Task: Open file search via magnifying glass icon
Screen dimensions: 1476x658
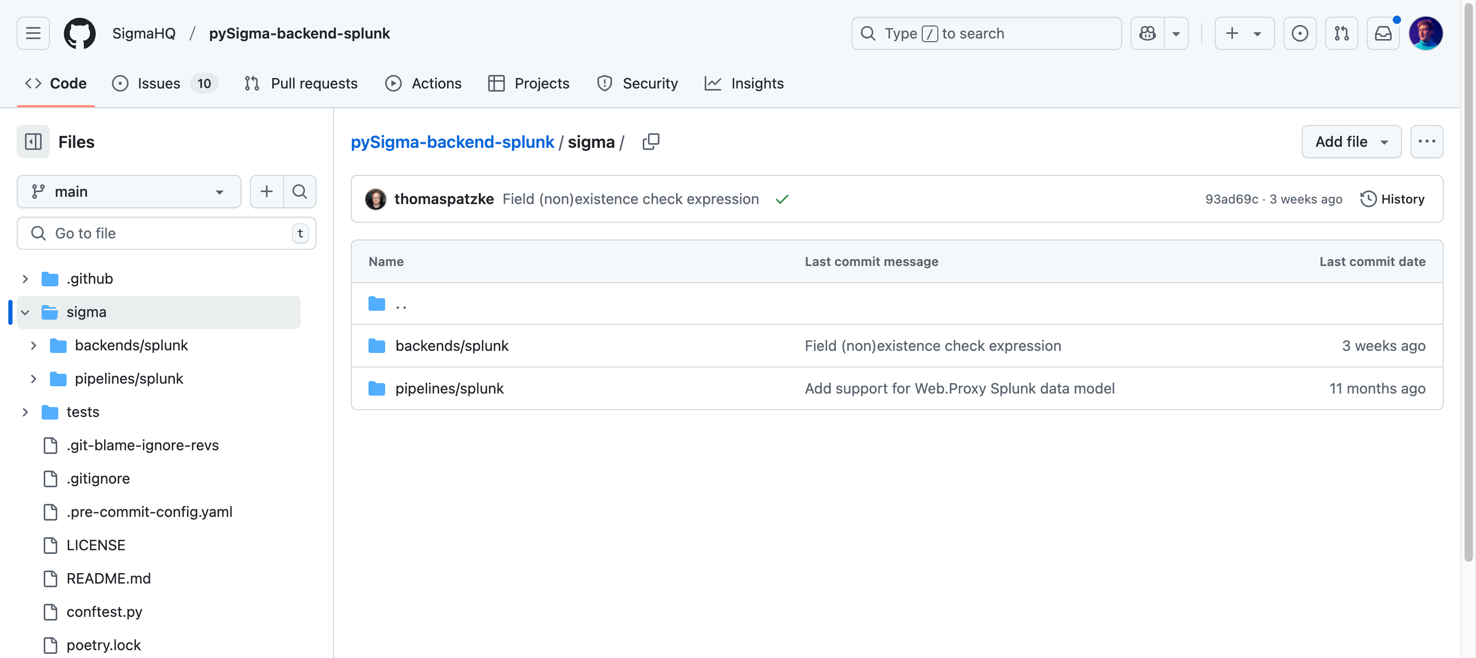Action: click(x=300, y=192)
